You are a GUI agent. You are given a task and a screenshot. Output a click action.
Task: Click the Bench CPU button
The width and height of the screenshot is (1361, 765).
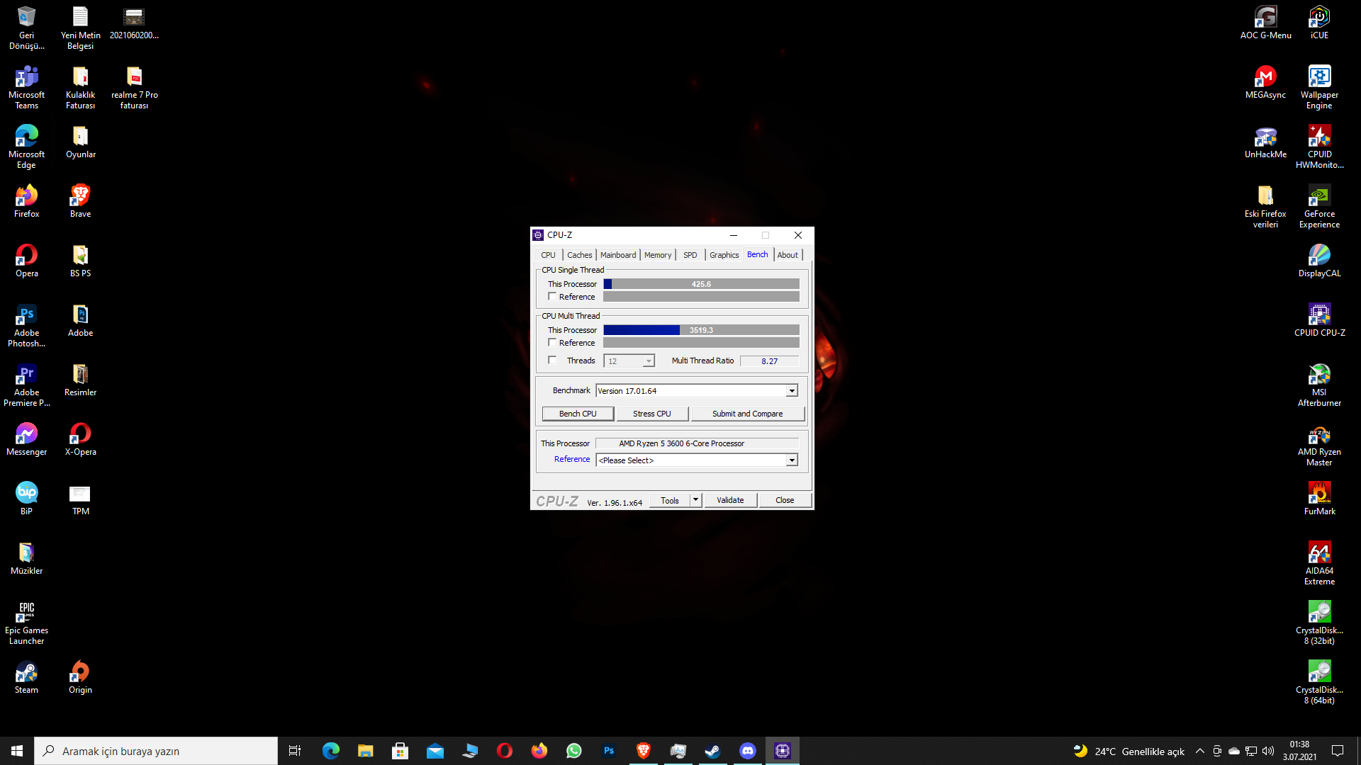click(578, 414)
